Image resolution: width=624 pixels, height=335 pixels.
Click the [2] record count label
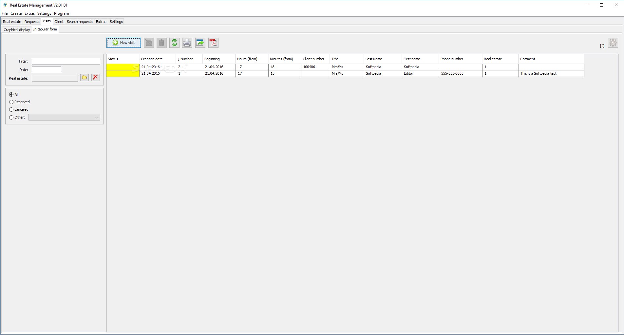pyautogui.click(x=602, y=46)
